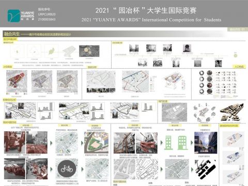Open the top exploded axonometric diagram at right
248x186 pixels.
(x=233, y=139)
